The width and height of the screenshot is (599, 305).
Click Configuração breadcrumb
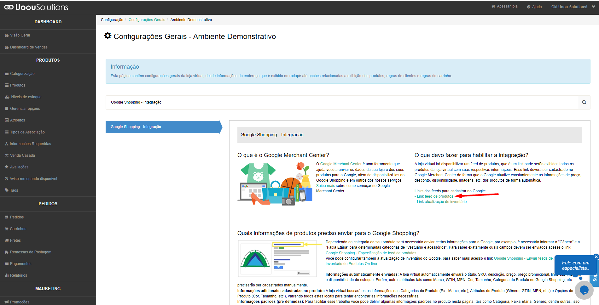pos(112,20)
